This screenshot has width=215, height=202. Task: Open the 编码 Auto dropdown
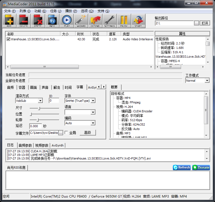tap(93, 123)
